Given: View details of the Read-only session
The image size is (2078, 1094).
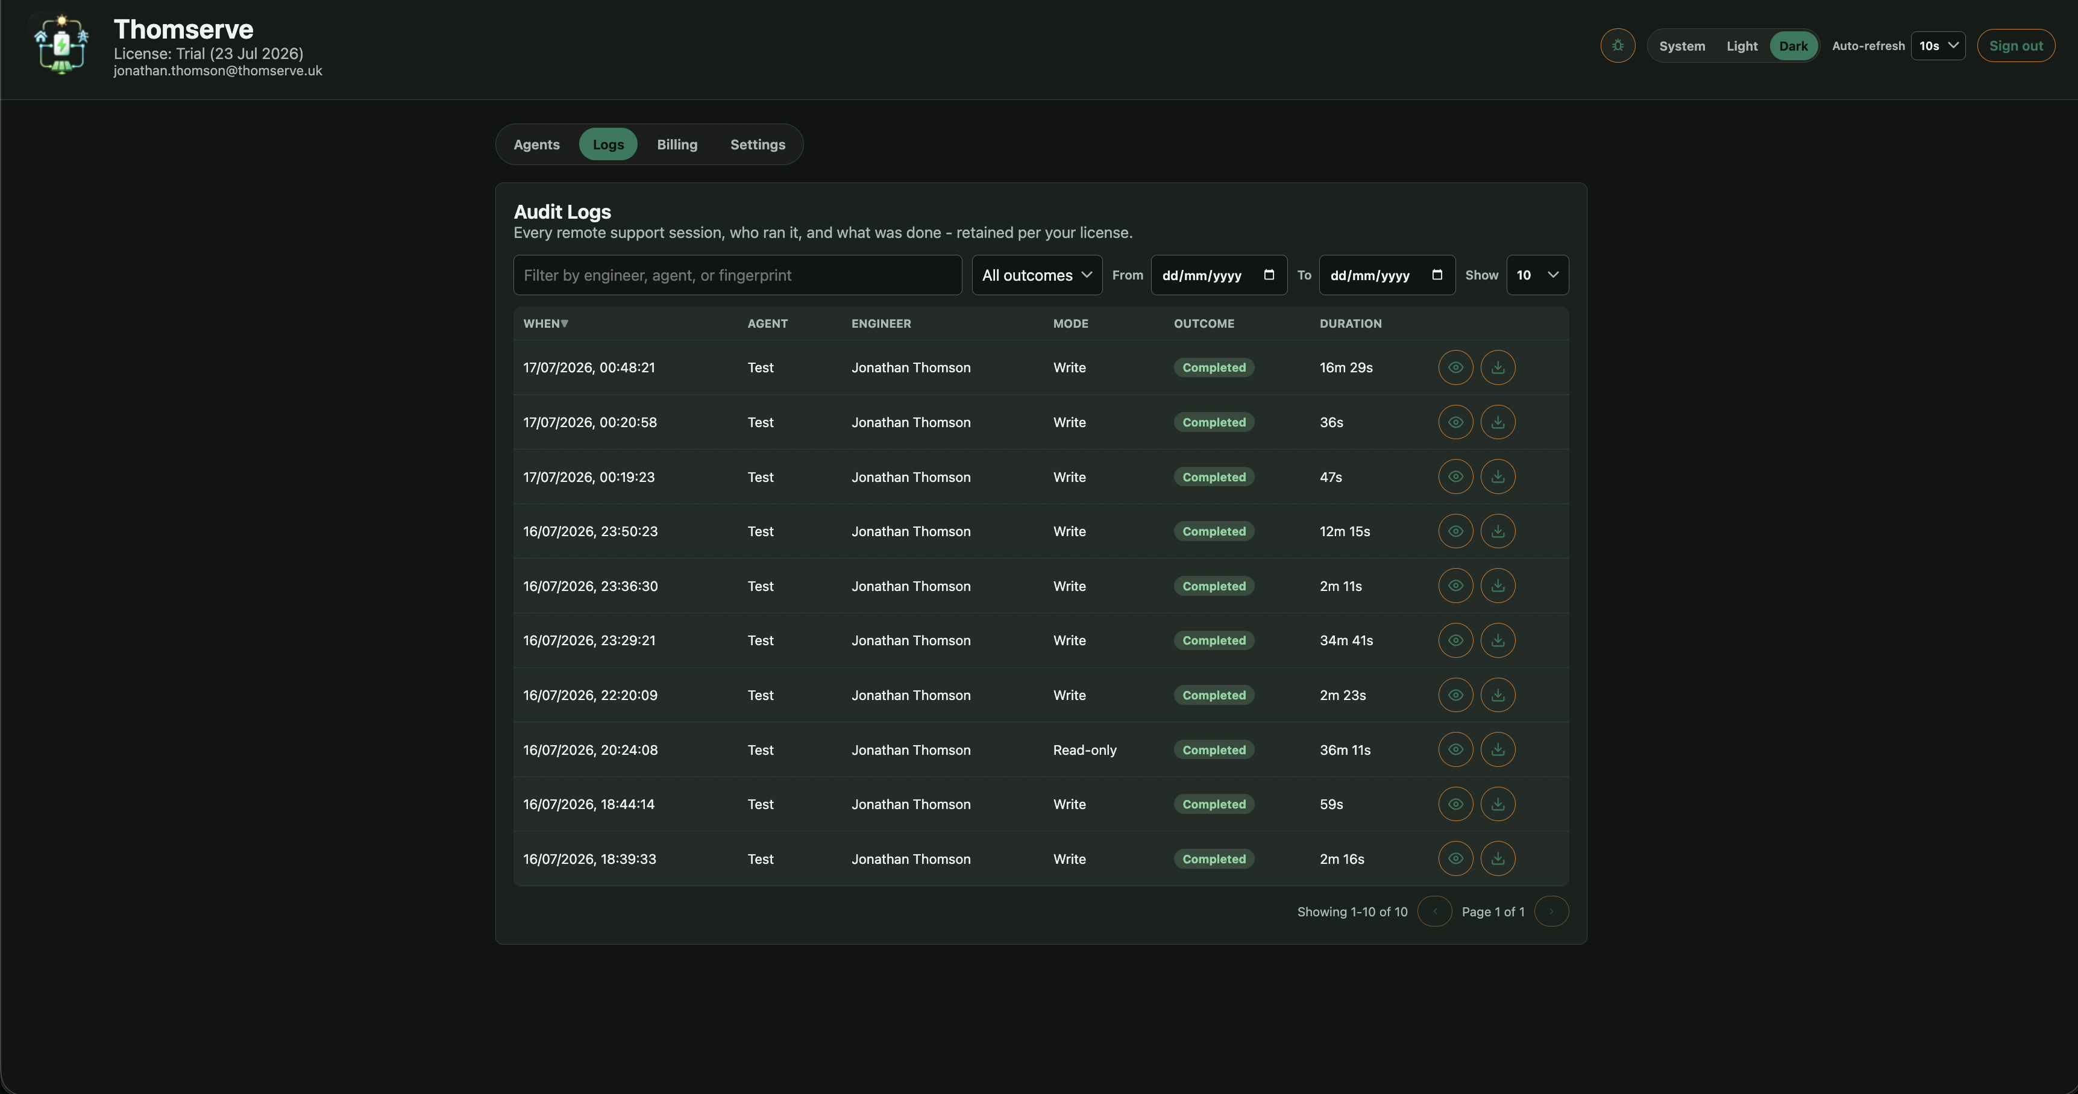Looking at the screenshot, I should 1455,750.
